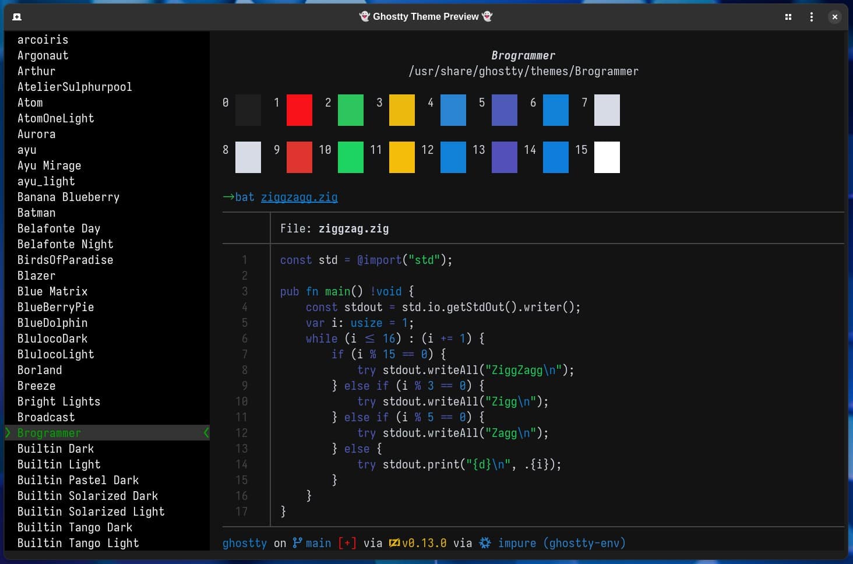Click line number 8 in the code preview
Screen dimensions: 853x564
(x=245, y=369)
